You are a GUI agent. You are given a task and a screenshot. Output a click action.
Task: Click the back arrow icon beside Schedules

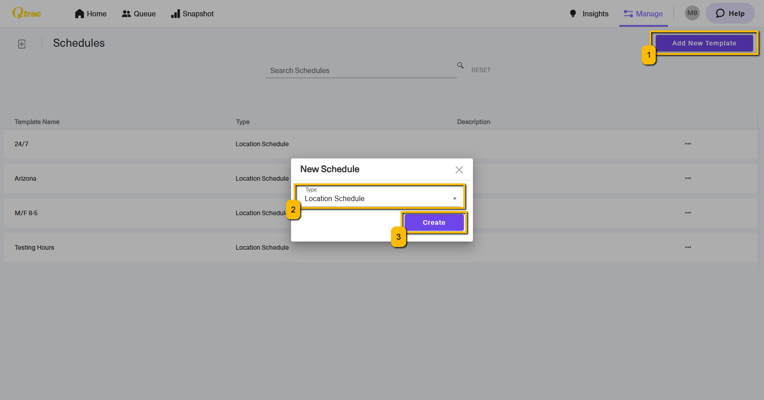point(22,44)
